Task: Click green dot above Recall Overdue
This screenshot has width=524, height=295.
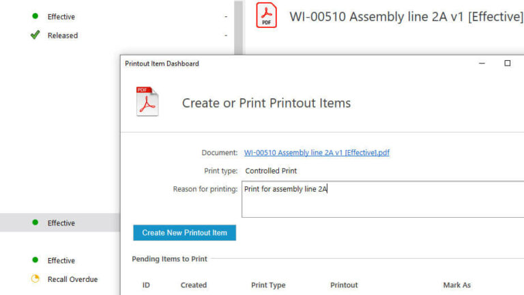Action: [35, 260]
